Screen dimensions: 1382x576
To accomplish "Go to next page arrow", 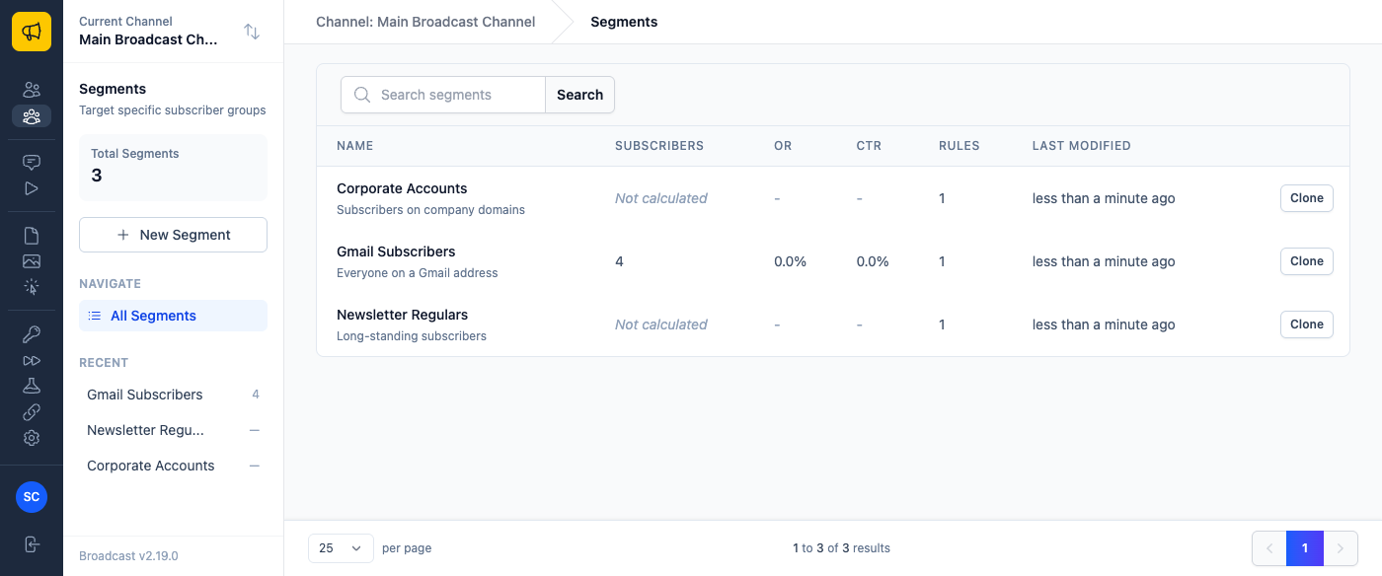I will point(1341,548).
